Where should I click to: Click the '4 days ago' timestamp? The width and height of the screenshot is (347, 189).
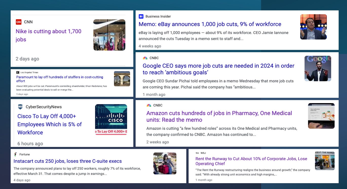pos(22,180)
